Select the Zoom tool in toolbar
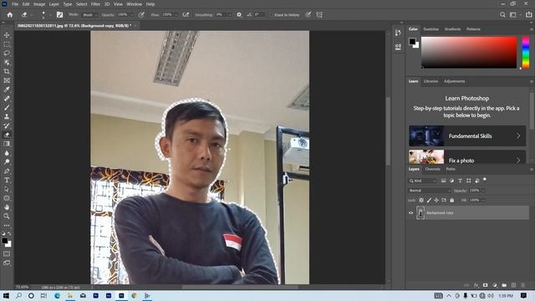 pyautogui.click(x=7, y=216)
